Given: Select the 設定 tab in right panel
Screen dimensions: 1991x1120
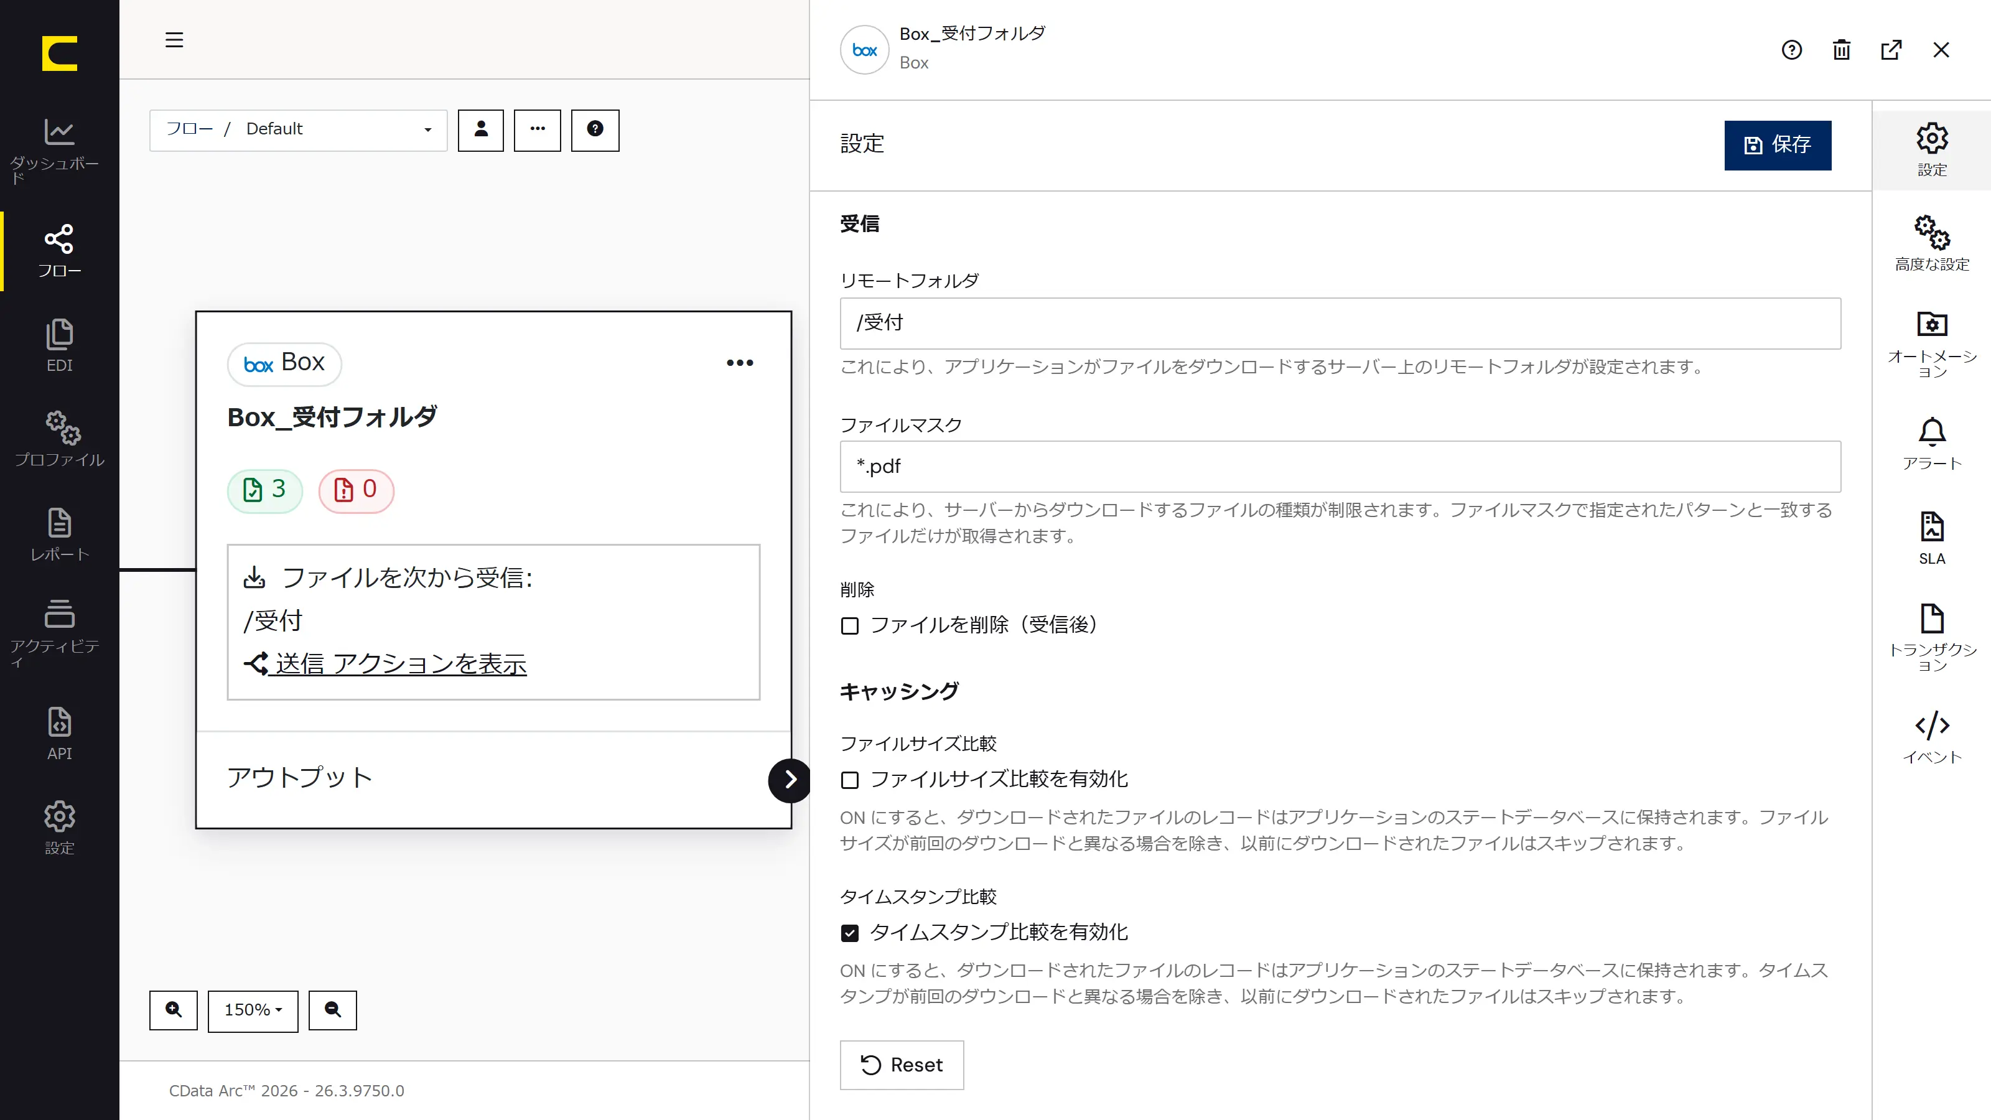Looking at the screenshot, I should [1933, 150].
